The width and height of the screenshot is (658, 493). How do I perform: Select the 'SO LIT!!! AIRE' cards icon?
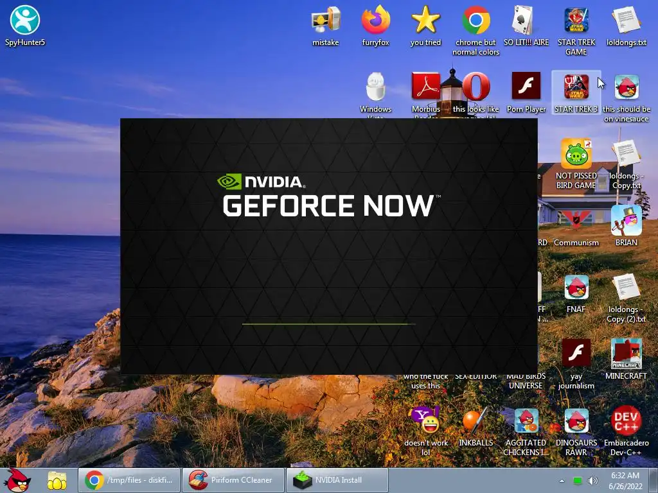point(526,26)
